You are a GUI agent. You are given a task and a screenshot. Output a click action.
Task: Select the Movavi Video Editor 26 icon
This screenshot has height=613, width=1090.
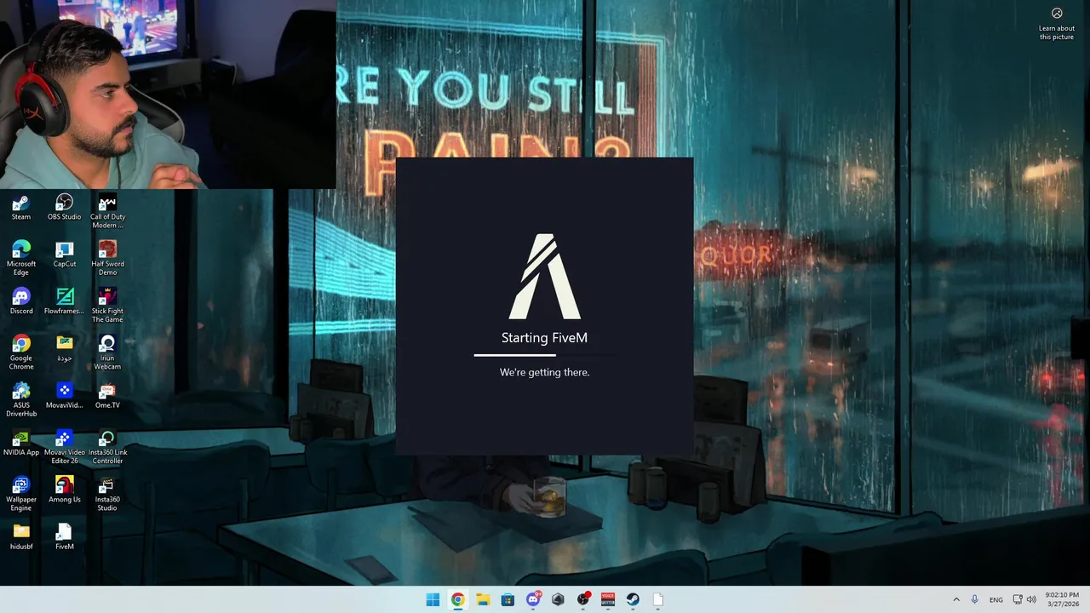[x=65, y=447]
